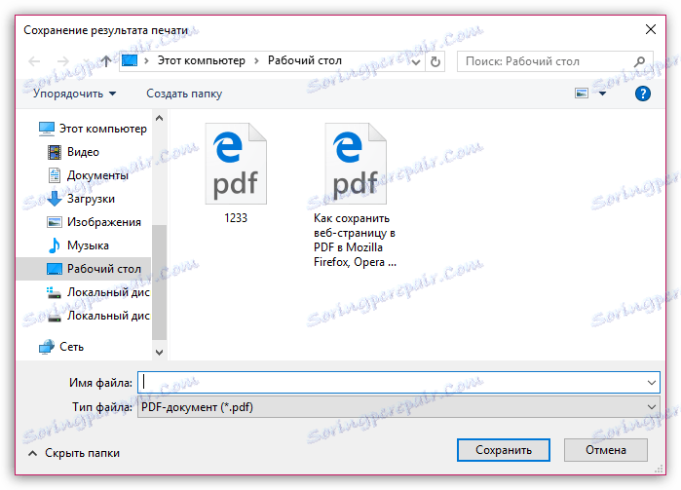Collapse folders with 'Скрыть папки'
681x490 pixels.
74,453
